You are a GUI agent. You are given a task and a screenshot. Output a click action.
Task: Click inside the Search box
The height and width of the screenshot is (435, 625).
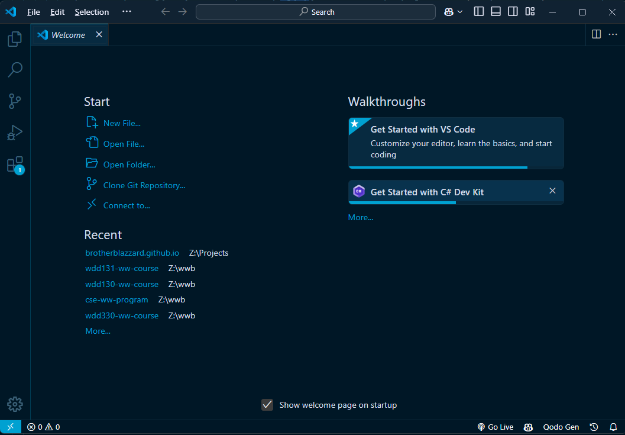(x=315, y=11)
